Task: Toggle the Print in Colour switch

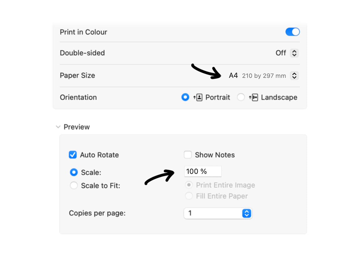Action: (x=292, y=32)
